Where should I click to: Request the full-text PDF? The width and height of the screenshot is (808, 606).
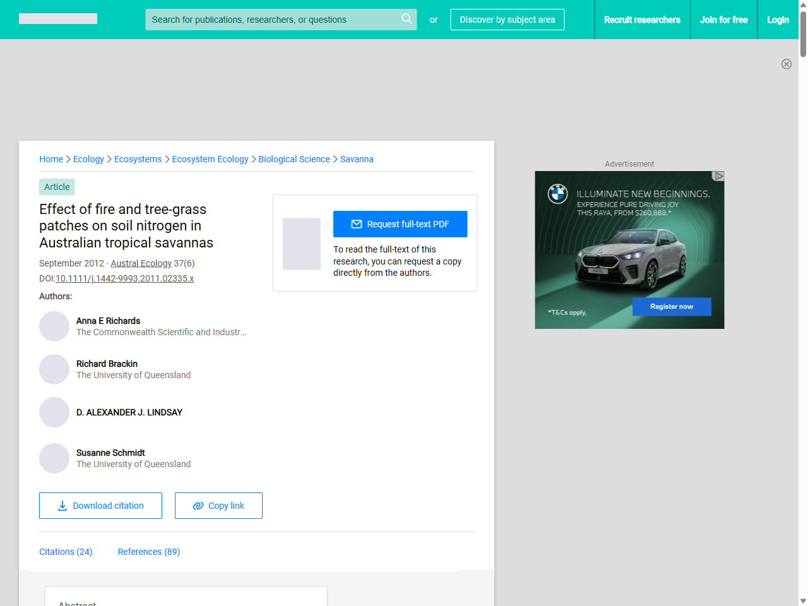click(400, 224)
